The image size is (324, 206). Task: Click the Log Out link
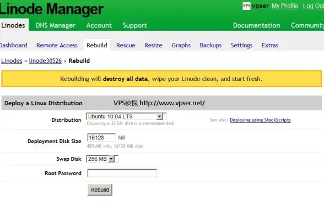click(x=314, y=6)
